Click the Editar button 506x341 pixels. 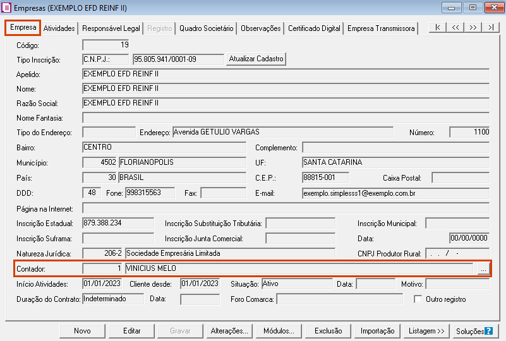point(131,331)
